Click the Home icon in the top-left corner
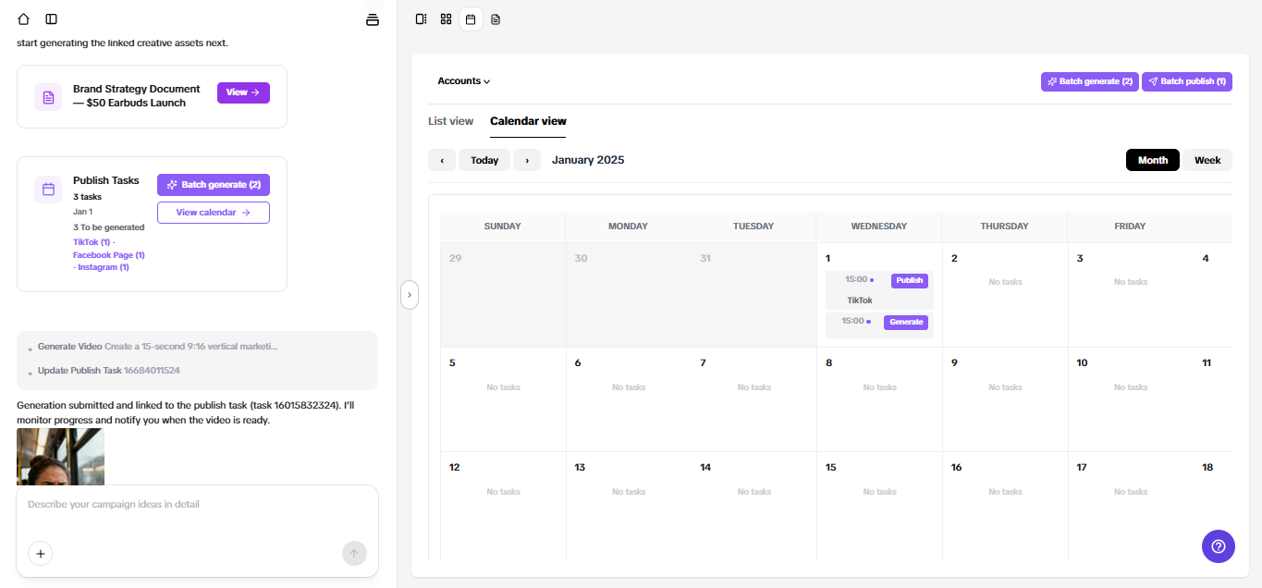The height and width of the screenshot is (588, 1262). 22,18
